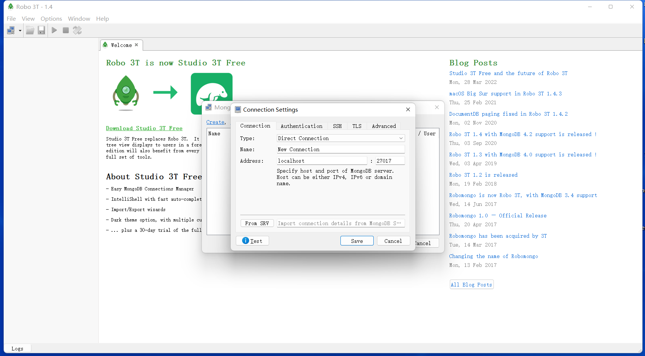Image resolution: width=645 pixels, height=356 pixels.
Task: Open Robomongo acquired by 3T post
Action: pyautogui.click(x=498, y=236)
